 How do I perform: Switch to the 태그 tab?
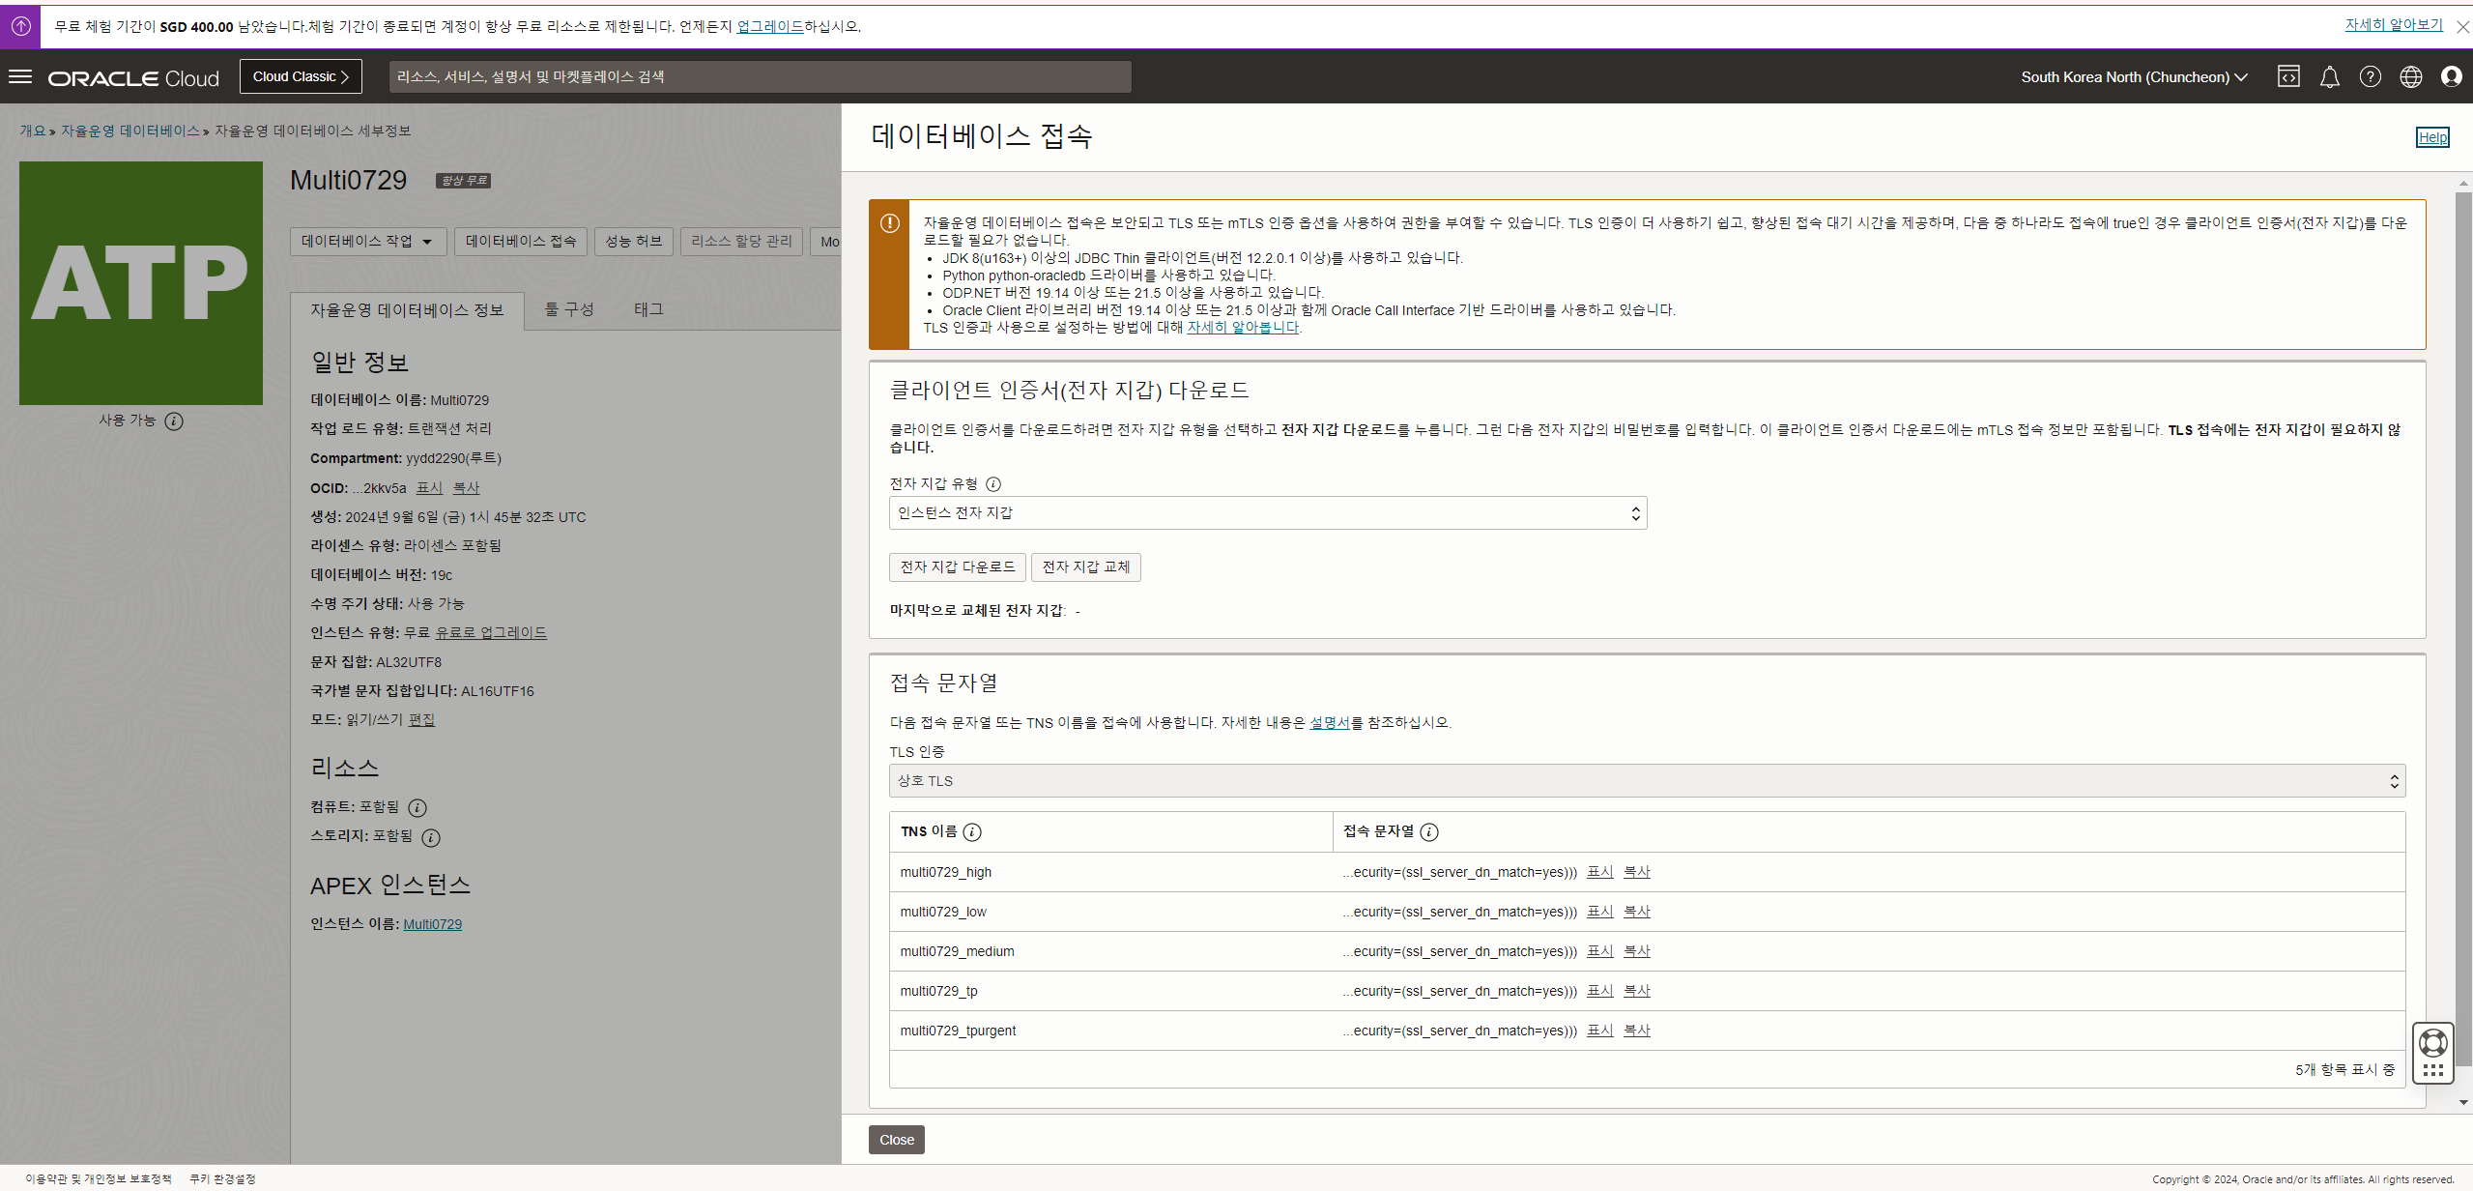[x=648, y=309]
